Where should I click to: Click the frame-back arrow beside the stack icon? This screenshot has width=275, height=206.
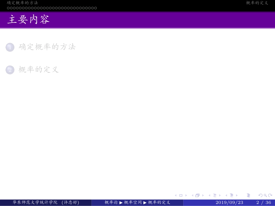pyautogui.click(x=193, y=195)
